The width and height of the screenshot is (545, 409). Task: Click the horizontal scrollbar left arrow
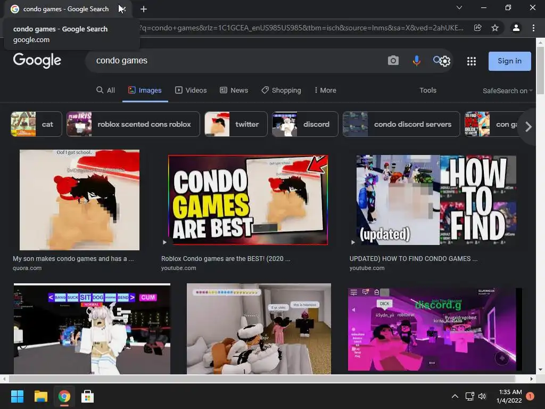4,379
